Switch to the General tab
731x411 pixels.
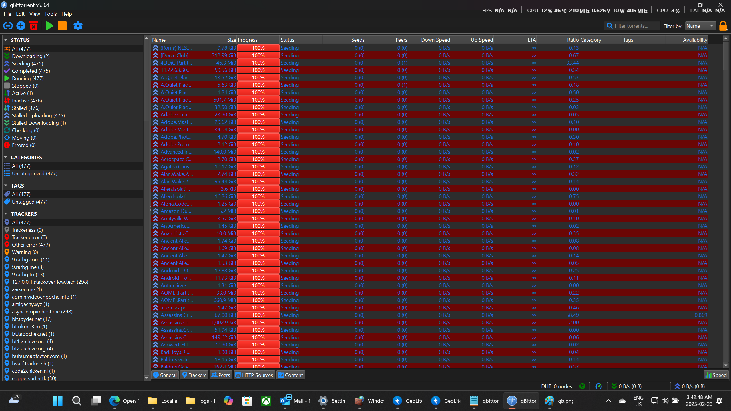(165, 375)
